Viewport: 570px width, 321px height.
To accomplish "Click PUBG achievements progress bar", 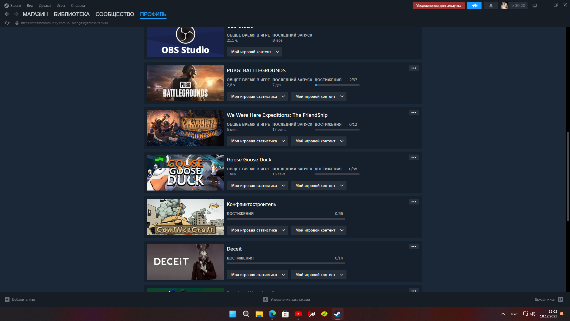I will pos(337,85).
